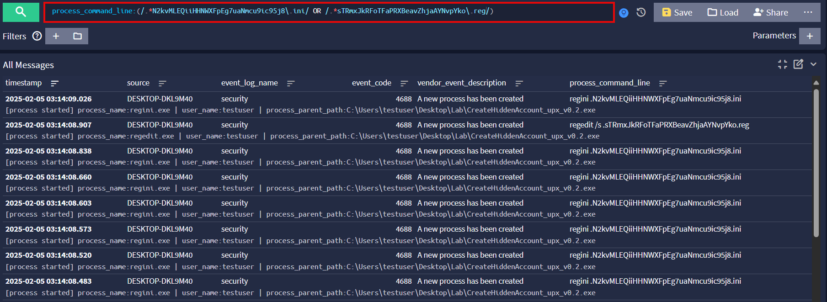The width and height of the screenshot is (827, 302).
Task: Load a saved search
Action: pyautogui.click(x=723, y=12)
